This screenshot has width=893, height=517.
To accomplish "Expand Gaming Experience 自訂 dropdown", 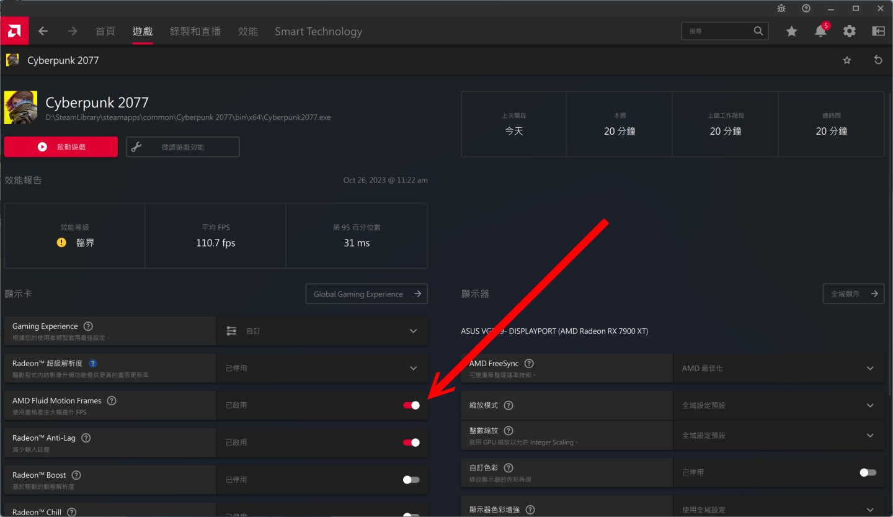I will click(x=322, y=331).
